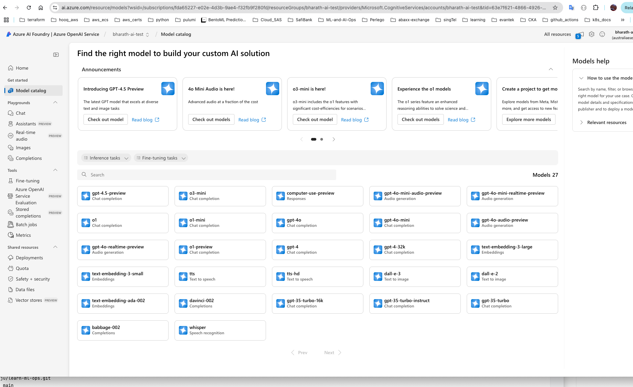This screenshot has width=633, height=387.
Task: Select second announcements carousel dot
Action: [x=322, y=139]
